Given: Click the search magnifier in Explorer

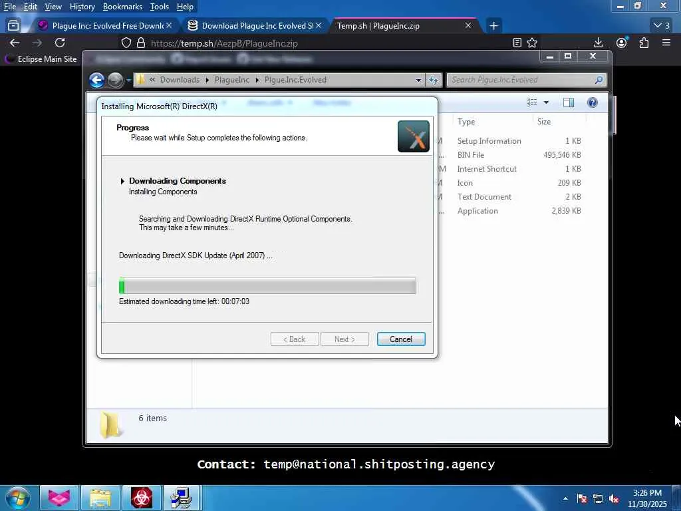Looking at the screenshot, I should click(x=599, y=80).
